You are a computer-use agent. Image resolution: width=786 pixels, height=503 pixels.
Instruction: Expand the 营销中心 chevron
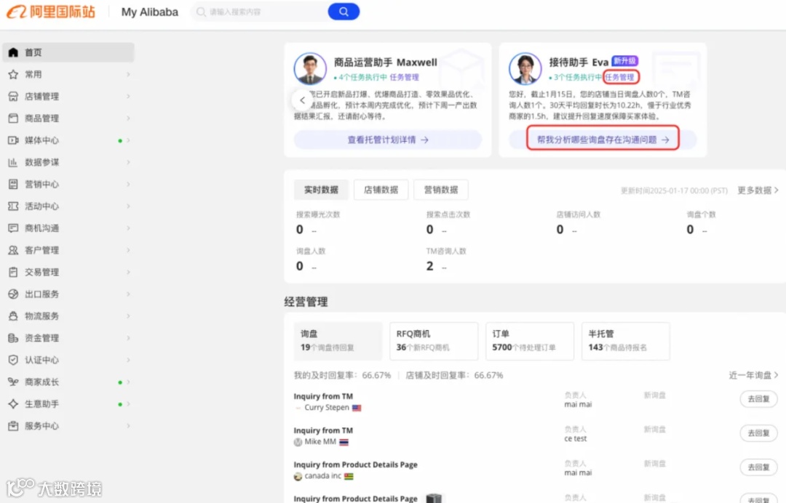128,184
